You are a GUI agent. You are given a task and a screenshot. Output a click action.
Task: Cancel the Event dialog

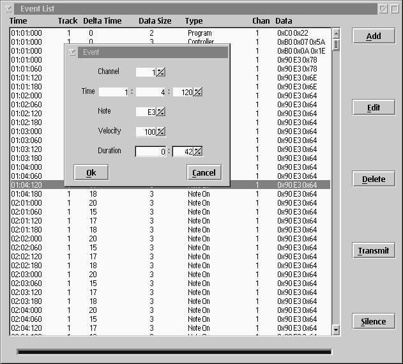click(204, 172)
